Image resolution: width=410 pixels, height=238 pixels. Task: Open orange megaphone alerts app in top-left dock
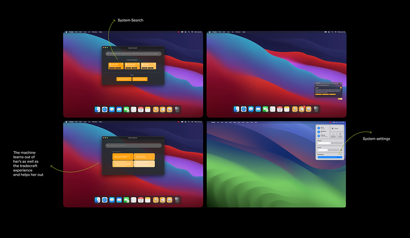(163, 109)
